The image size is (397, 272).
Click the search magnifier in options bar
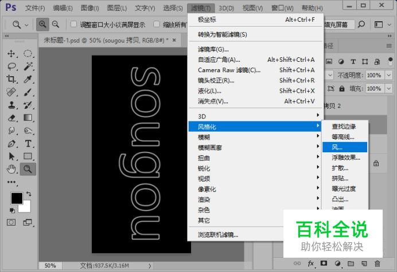click(x=361, y=25)
